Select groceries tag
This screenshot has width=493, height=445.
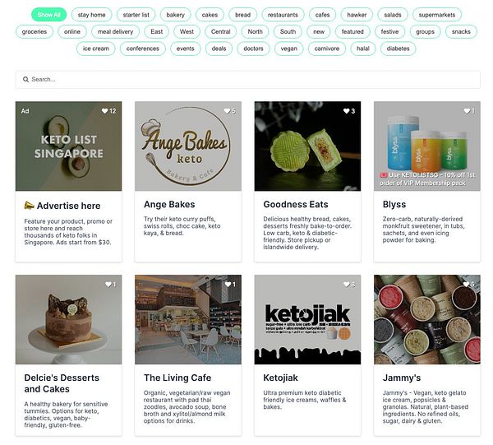[x=35, y=32]
